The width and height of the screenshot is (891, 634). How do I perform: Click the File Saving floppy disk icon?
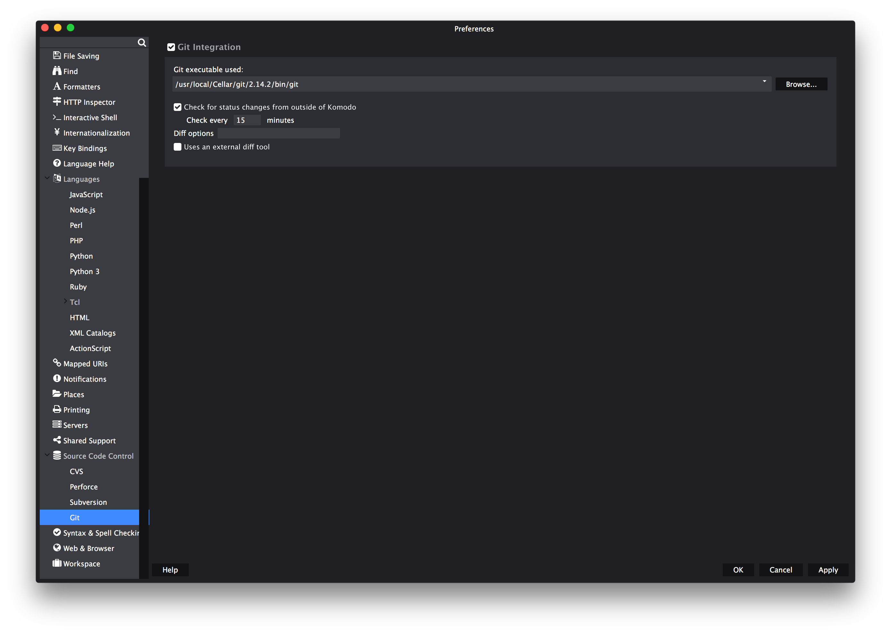tap(57, 55)
